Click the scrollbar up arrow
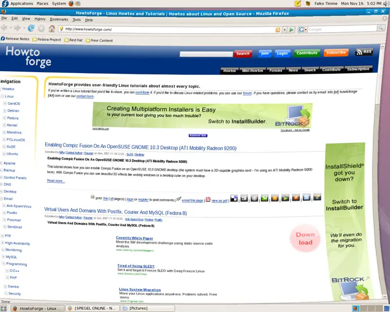Viewport: 390px width, 312px height. tap(382, 46)
